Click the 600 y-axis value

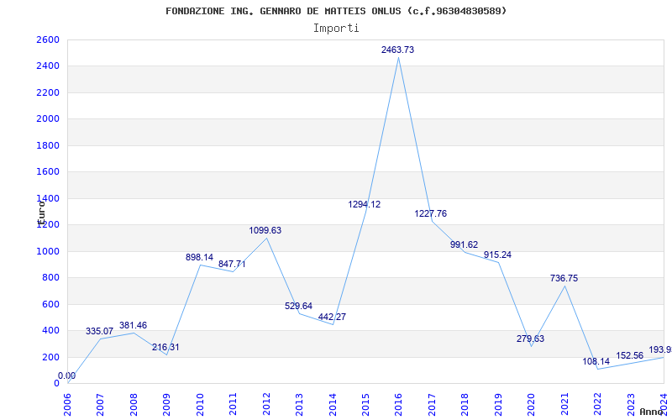pos(51,304)
